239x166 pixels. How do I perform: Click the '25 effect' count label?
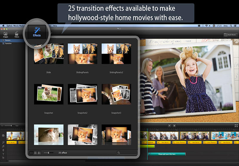click(x=63, y=153)
